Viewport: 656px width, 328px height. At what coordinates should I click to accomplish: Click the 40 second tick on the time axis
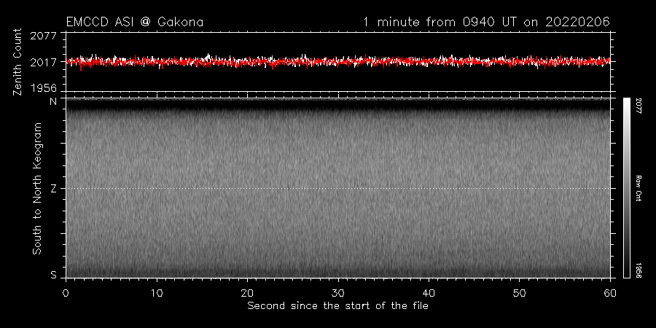(429, 292)
